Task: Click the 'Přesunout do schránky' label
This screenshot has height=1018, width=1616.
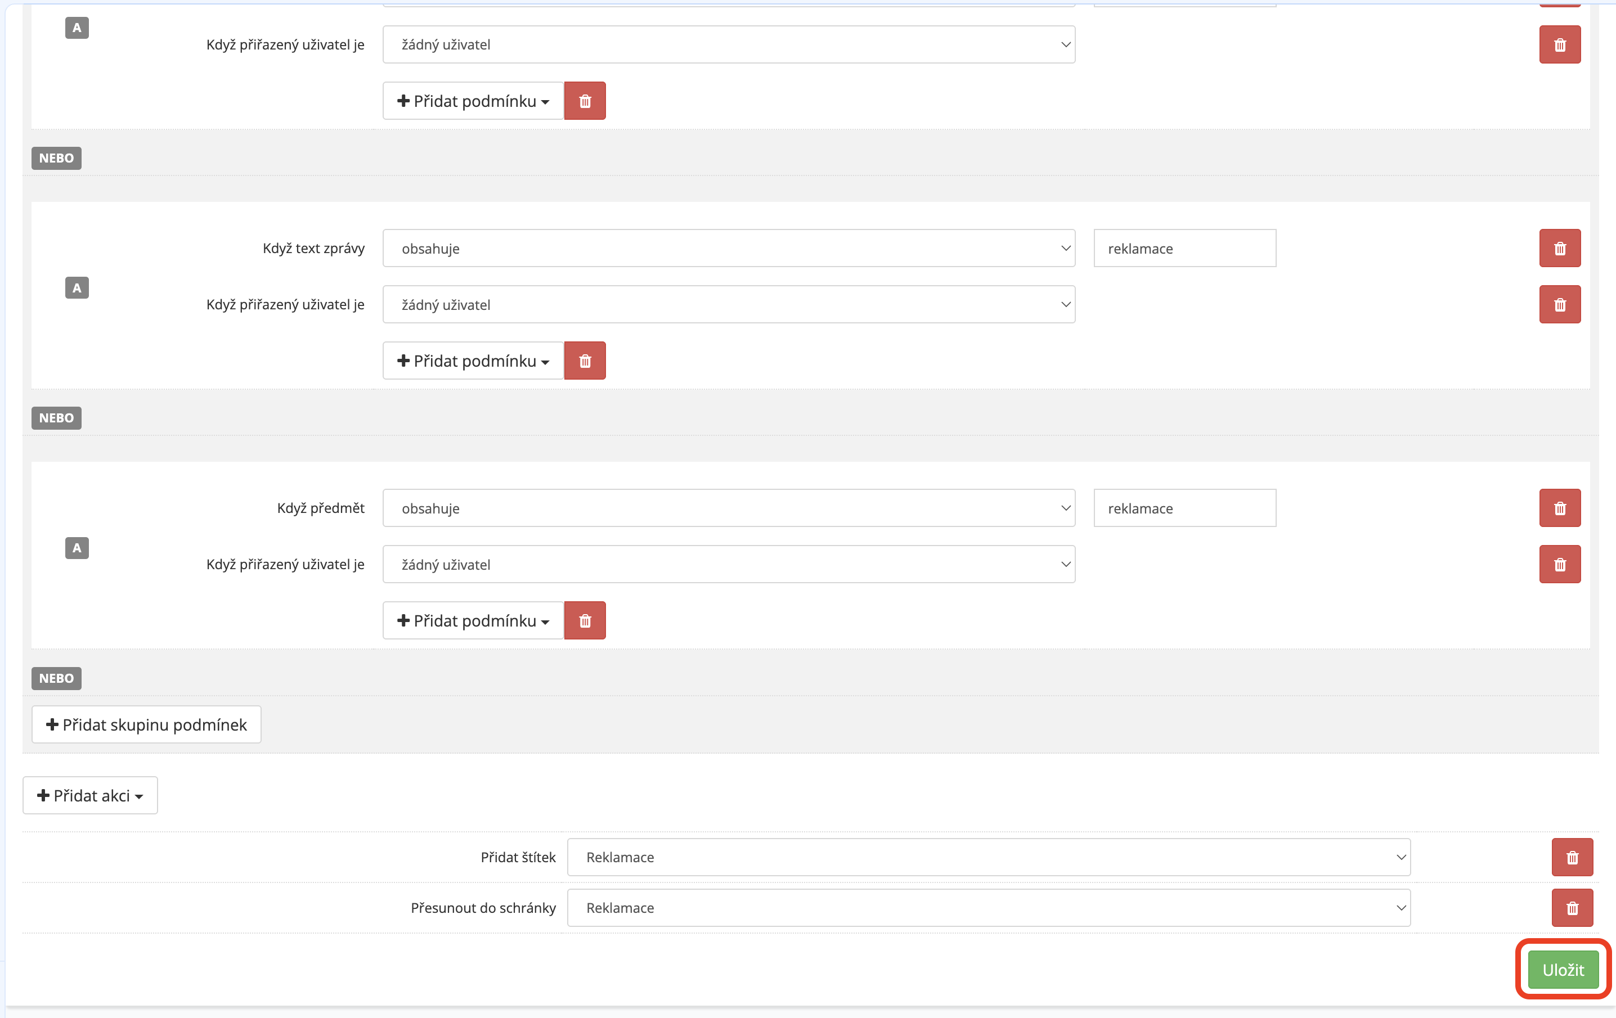Action: (x=483, y=907)
